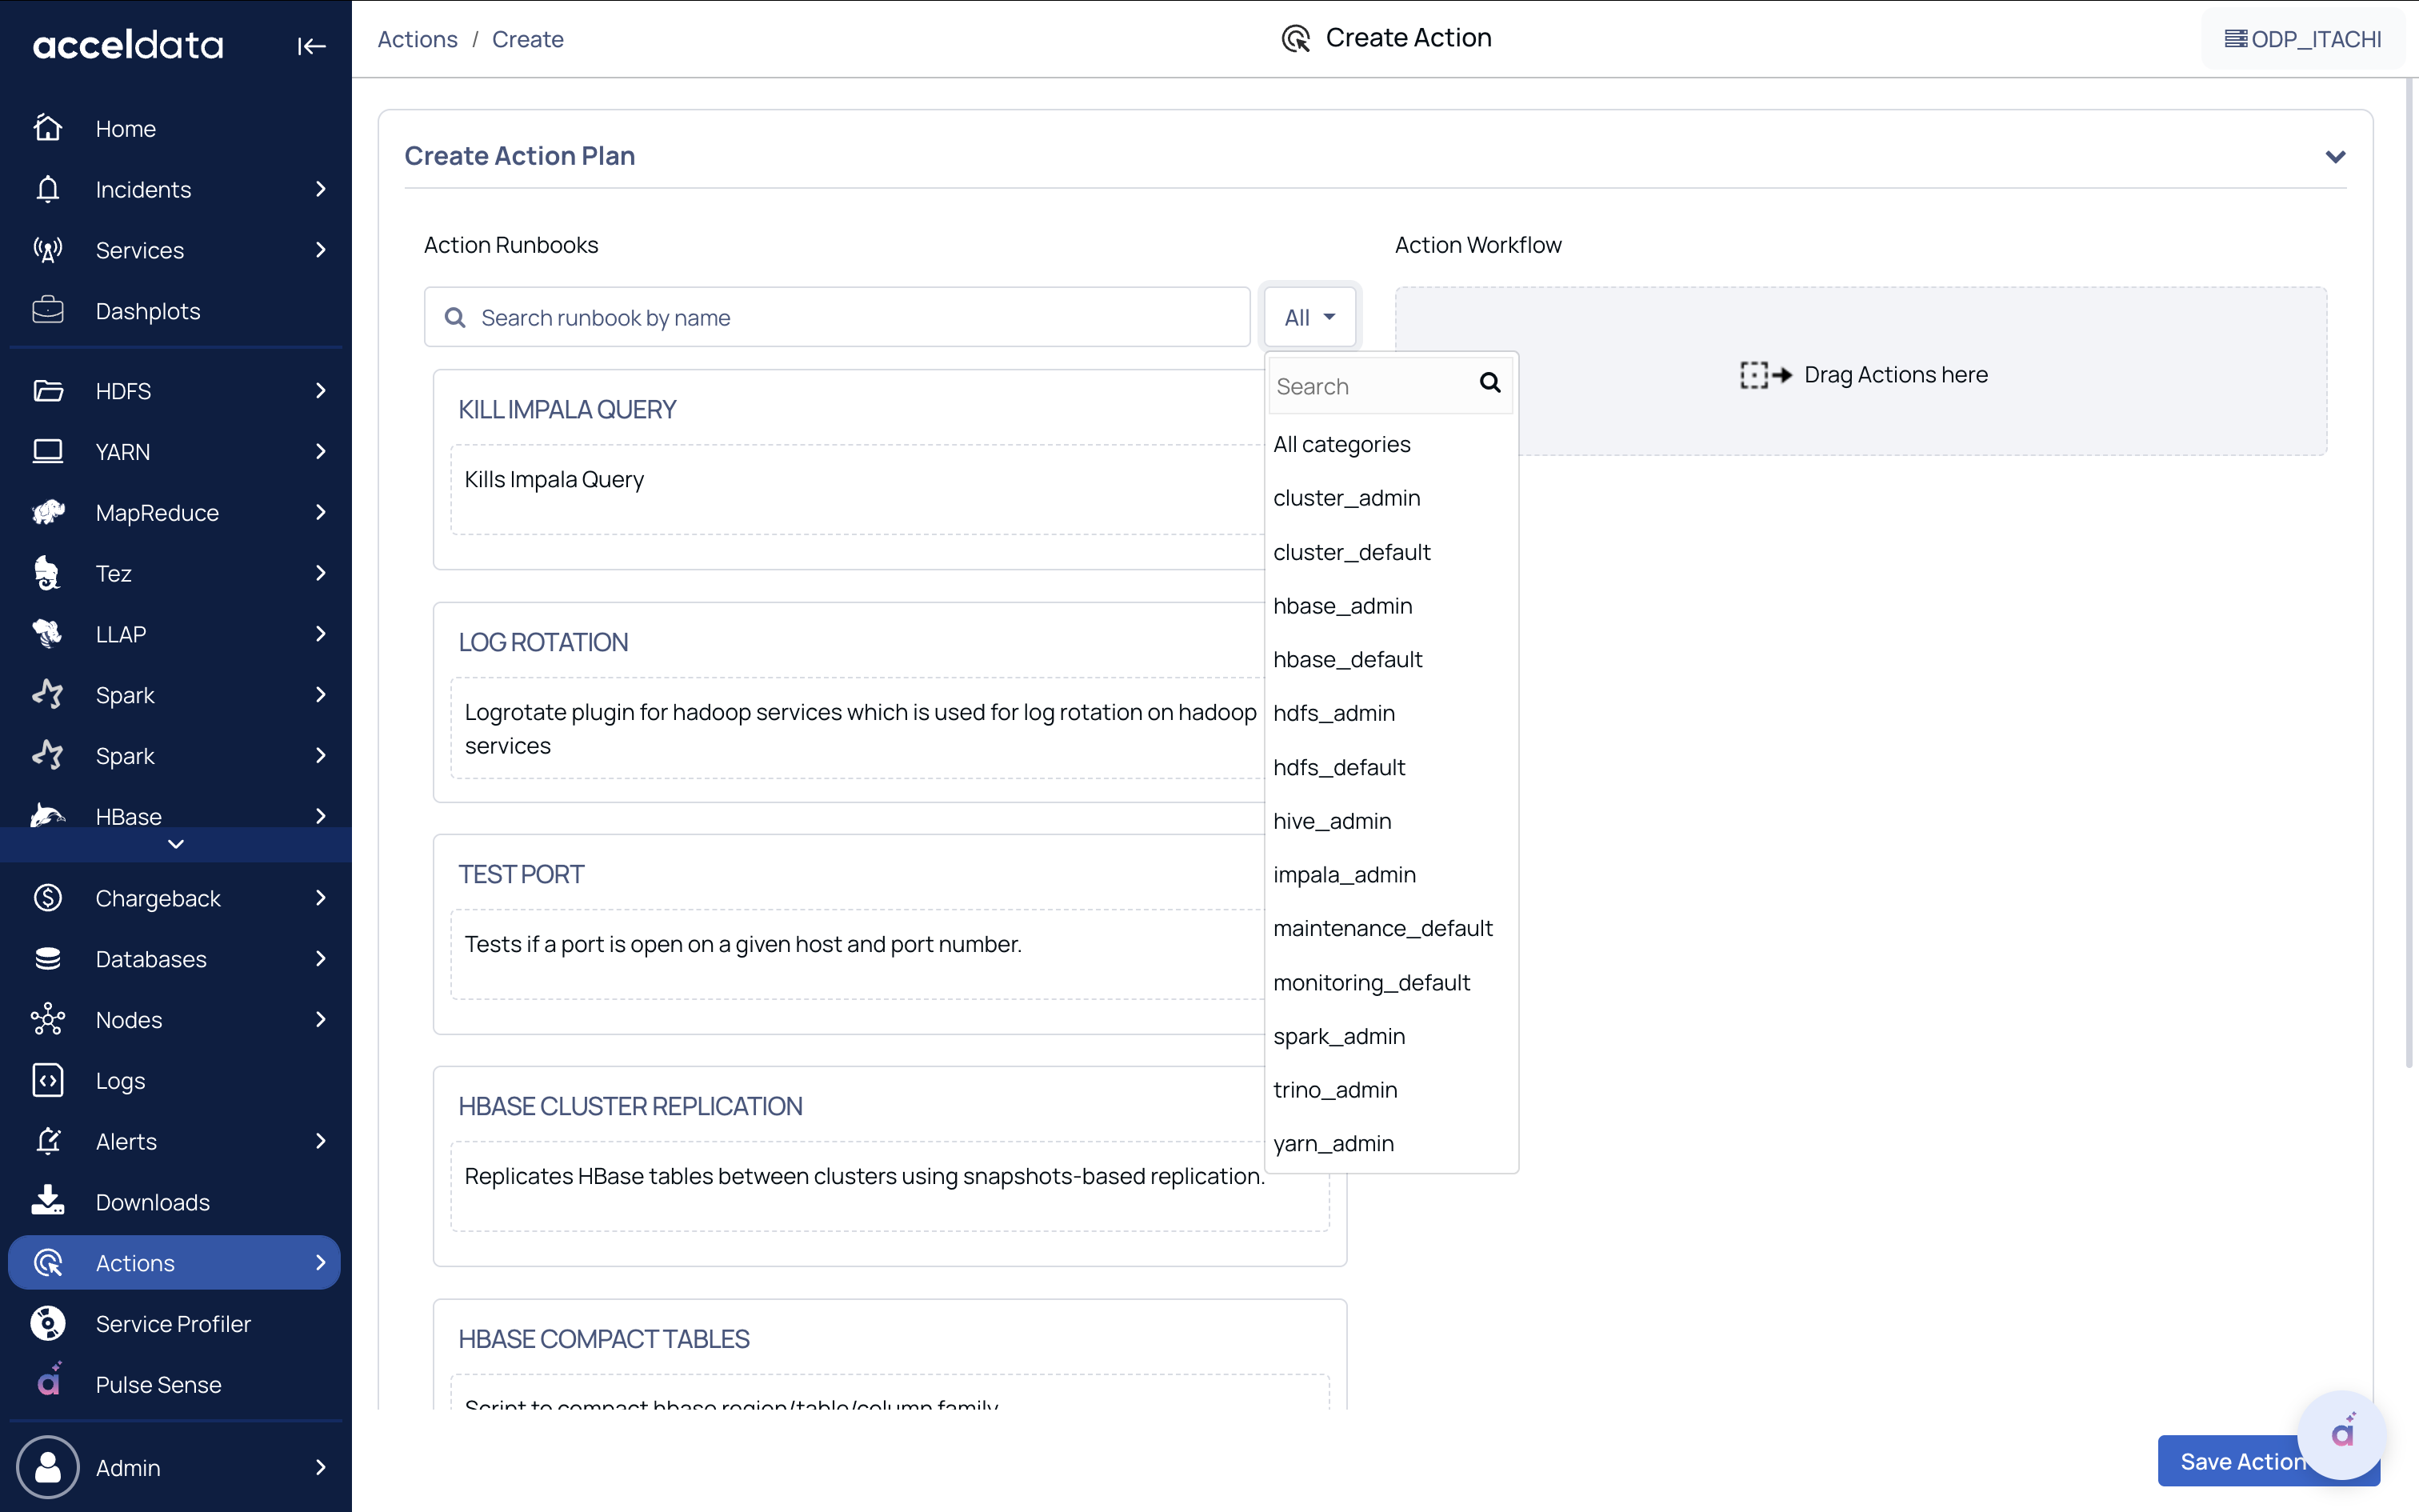The width and height of the screenshot is (2419, 1512).
Task: Click the YARN monitor icon
Action: [48, 452]
